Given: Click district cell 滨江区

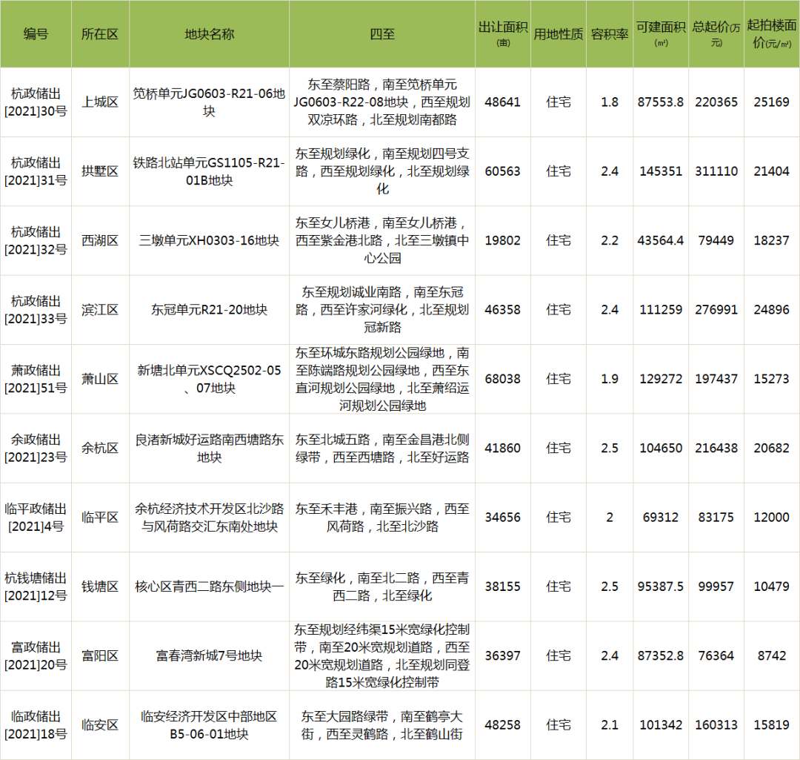Looking at the screenshot, I should [x=100, y=309].
